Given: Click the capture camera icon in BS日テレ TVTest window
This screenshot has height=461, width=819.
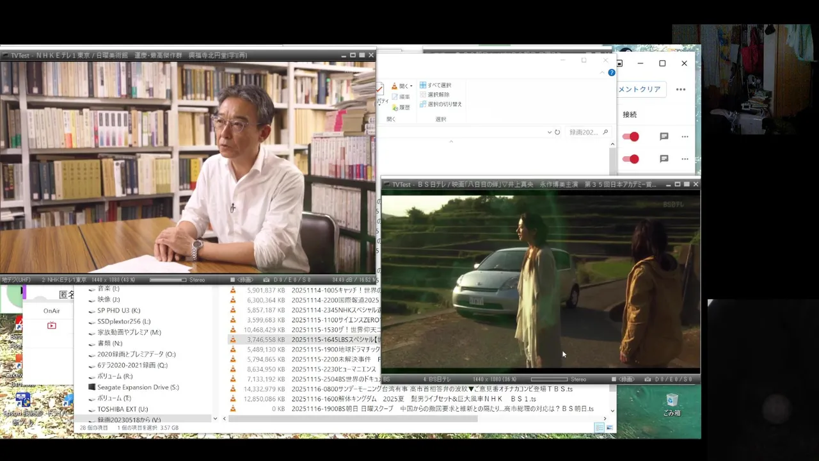Looking at the screenshot, I should pyautogui.click(x=648, y=379).
